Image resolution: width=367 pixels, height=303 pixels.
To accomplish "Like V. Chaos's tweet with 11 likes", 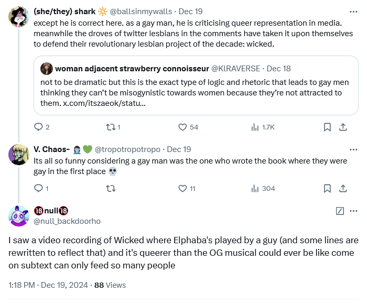I will (183, 188).
